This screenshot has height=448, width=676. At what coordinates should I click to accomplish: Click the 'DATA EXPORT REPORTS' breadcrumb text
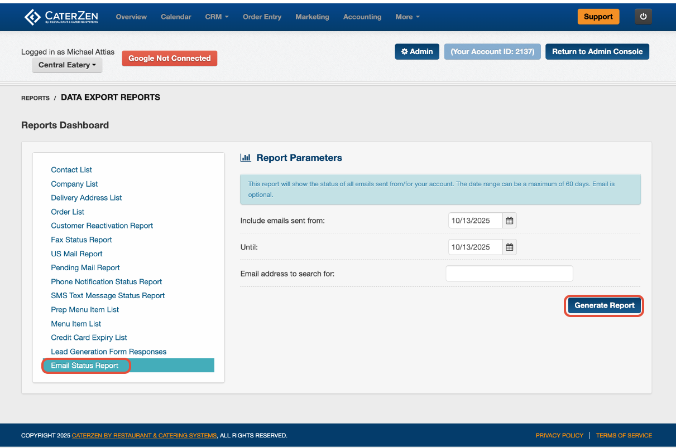pos(111,98)
